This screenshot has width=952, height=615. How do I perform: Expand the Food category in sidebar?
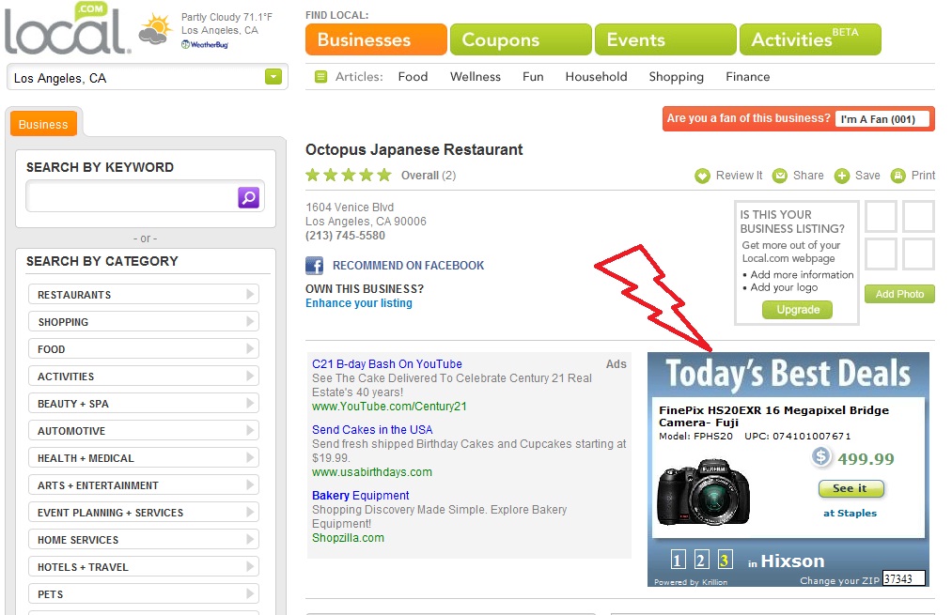click(143, 348)
